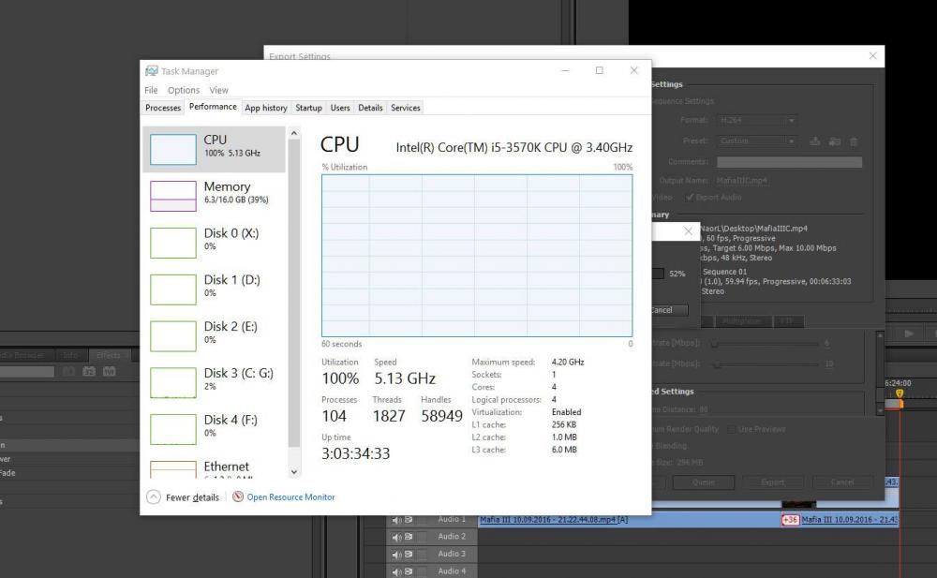Toggle the Export Audio checkbox
The width and height of the screenshot is (937, 578).
point(690,198)
